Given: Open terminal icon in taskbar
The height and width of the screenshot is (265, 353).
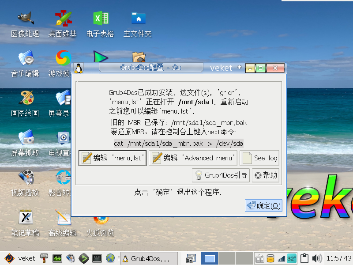Looking at the screenshot, I should (x=97, y=258).
